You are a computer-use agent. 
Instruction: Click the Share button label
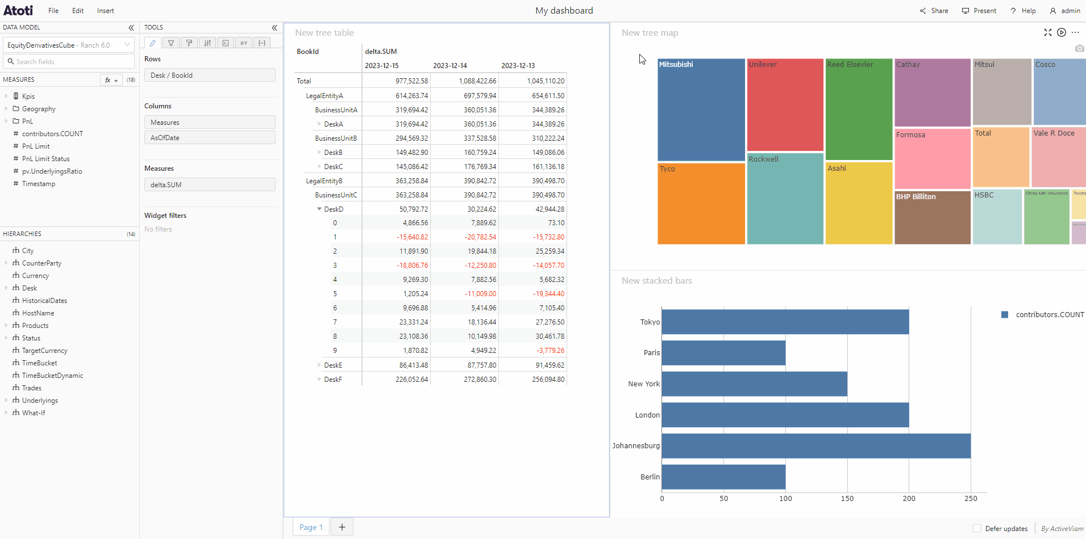pyautogui.click(x=939, y=11)
